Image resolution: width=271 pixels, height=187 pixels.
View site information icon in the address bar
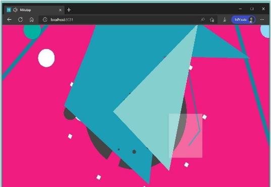[45, 20]
